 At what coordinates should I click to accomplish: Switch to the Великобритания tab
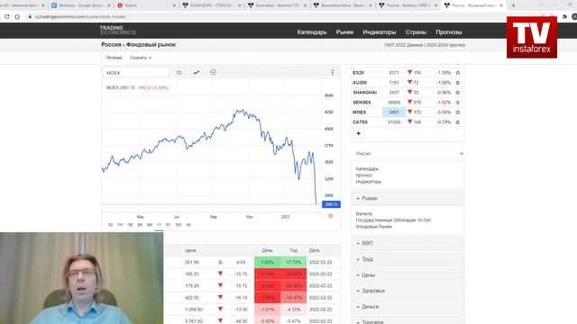tap(343, 5)
